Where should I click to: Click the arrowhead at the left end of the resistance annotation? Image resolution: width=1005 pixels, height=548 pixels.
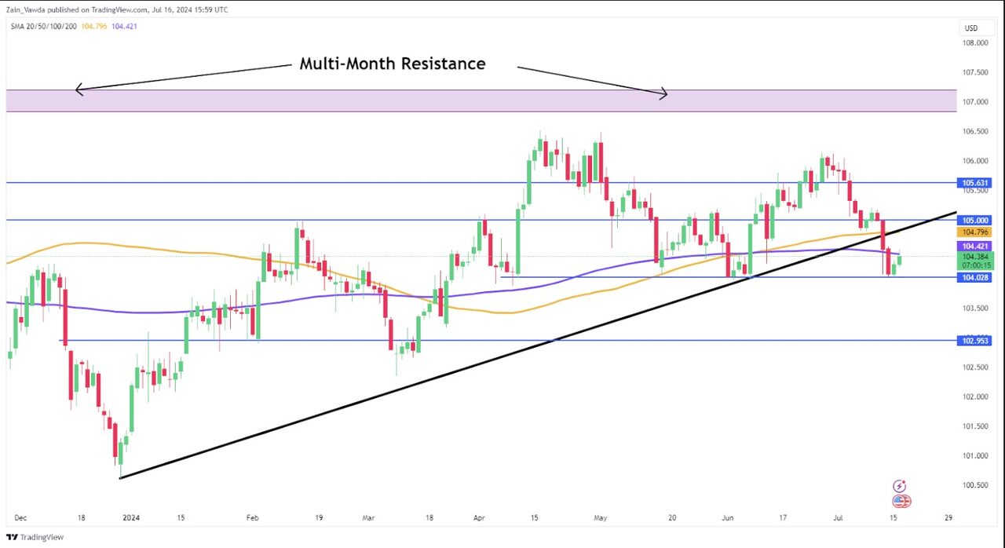(x=79, y=90)
